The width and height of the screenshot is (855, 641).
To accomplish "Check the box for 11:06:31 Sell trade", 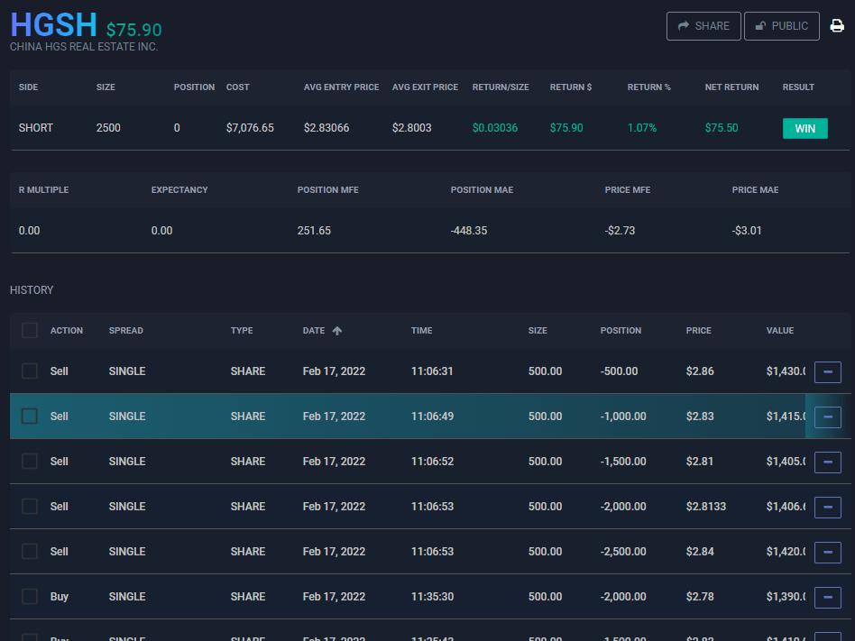I will [30, 371].
